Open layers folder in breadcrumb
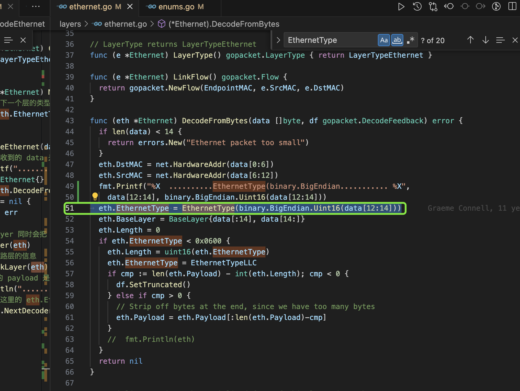 click(x=70, y=24)
